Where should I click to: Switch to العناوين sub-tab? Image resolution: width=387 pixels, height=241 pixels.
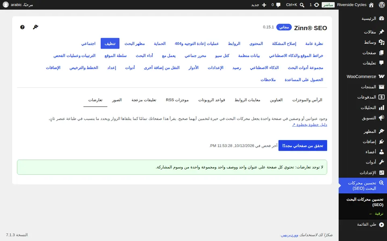tap(276, 100)
